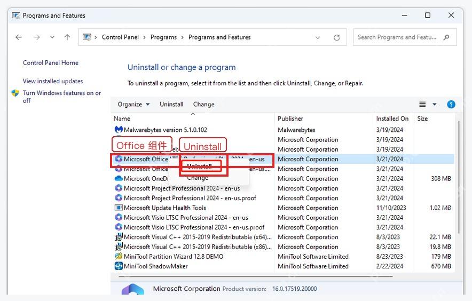The width and height of the screenshot is (472, 301).
Task: Go back with the back arrow
Action: 19,37
